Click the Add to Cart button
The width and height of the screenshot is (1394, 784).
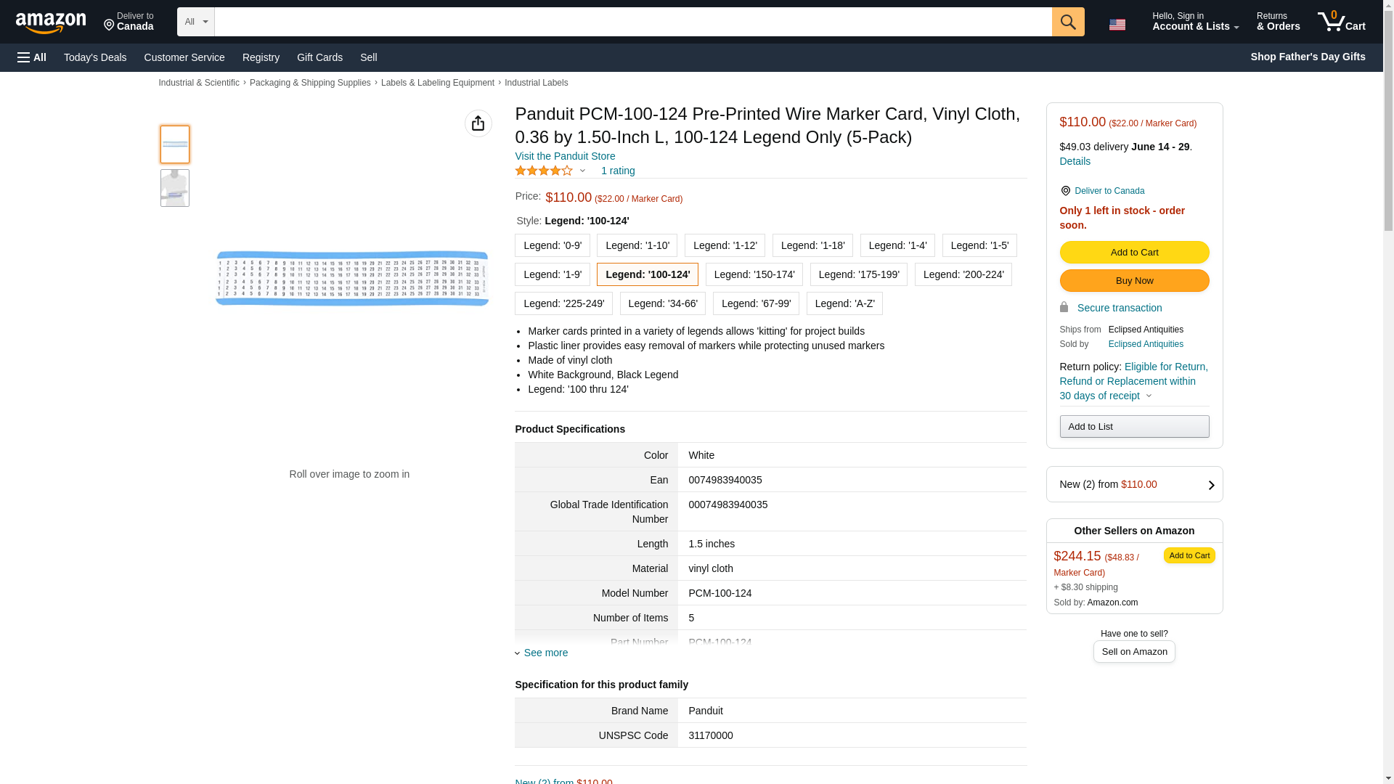pyautogui.click(x=1133, y=252)
